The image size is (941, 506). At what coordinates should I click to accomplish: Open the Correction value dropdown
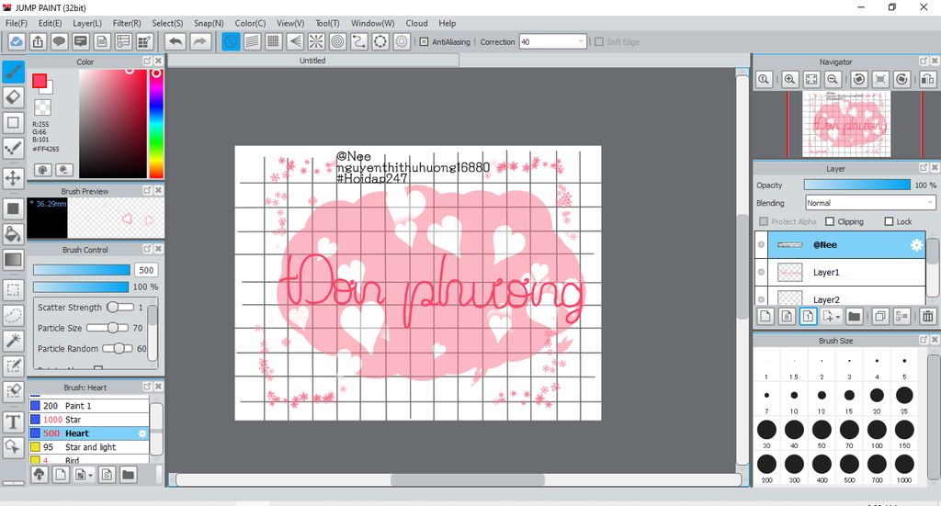click(552, 42)
